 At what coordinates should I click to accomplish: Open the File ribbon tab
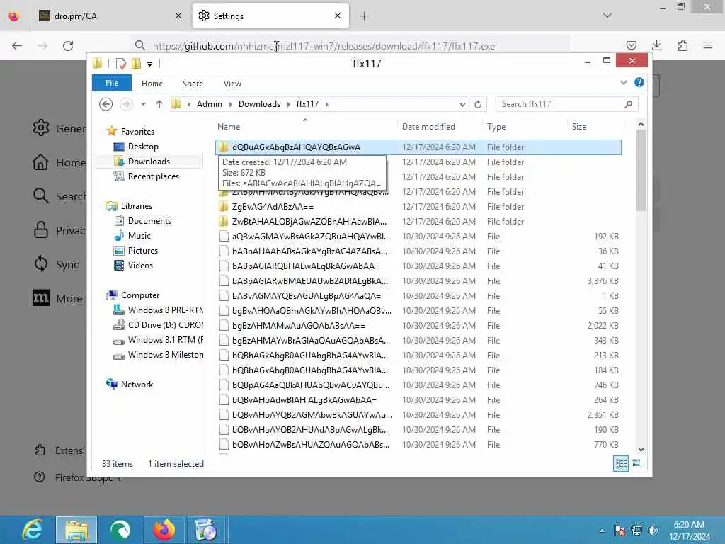coord(112,83)
